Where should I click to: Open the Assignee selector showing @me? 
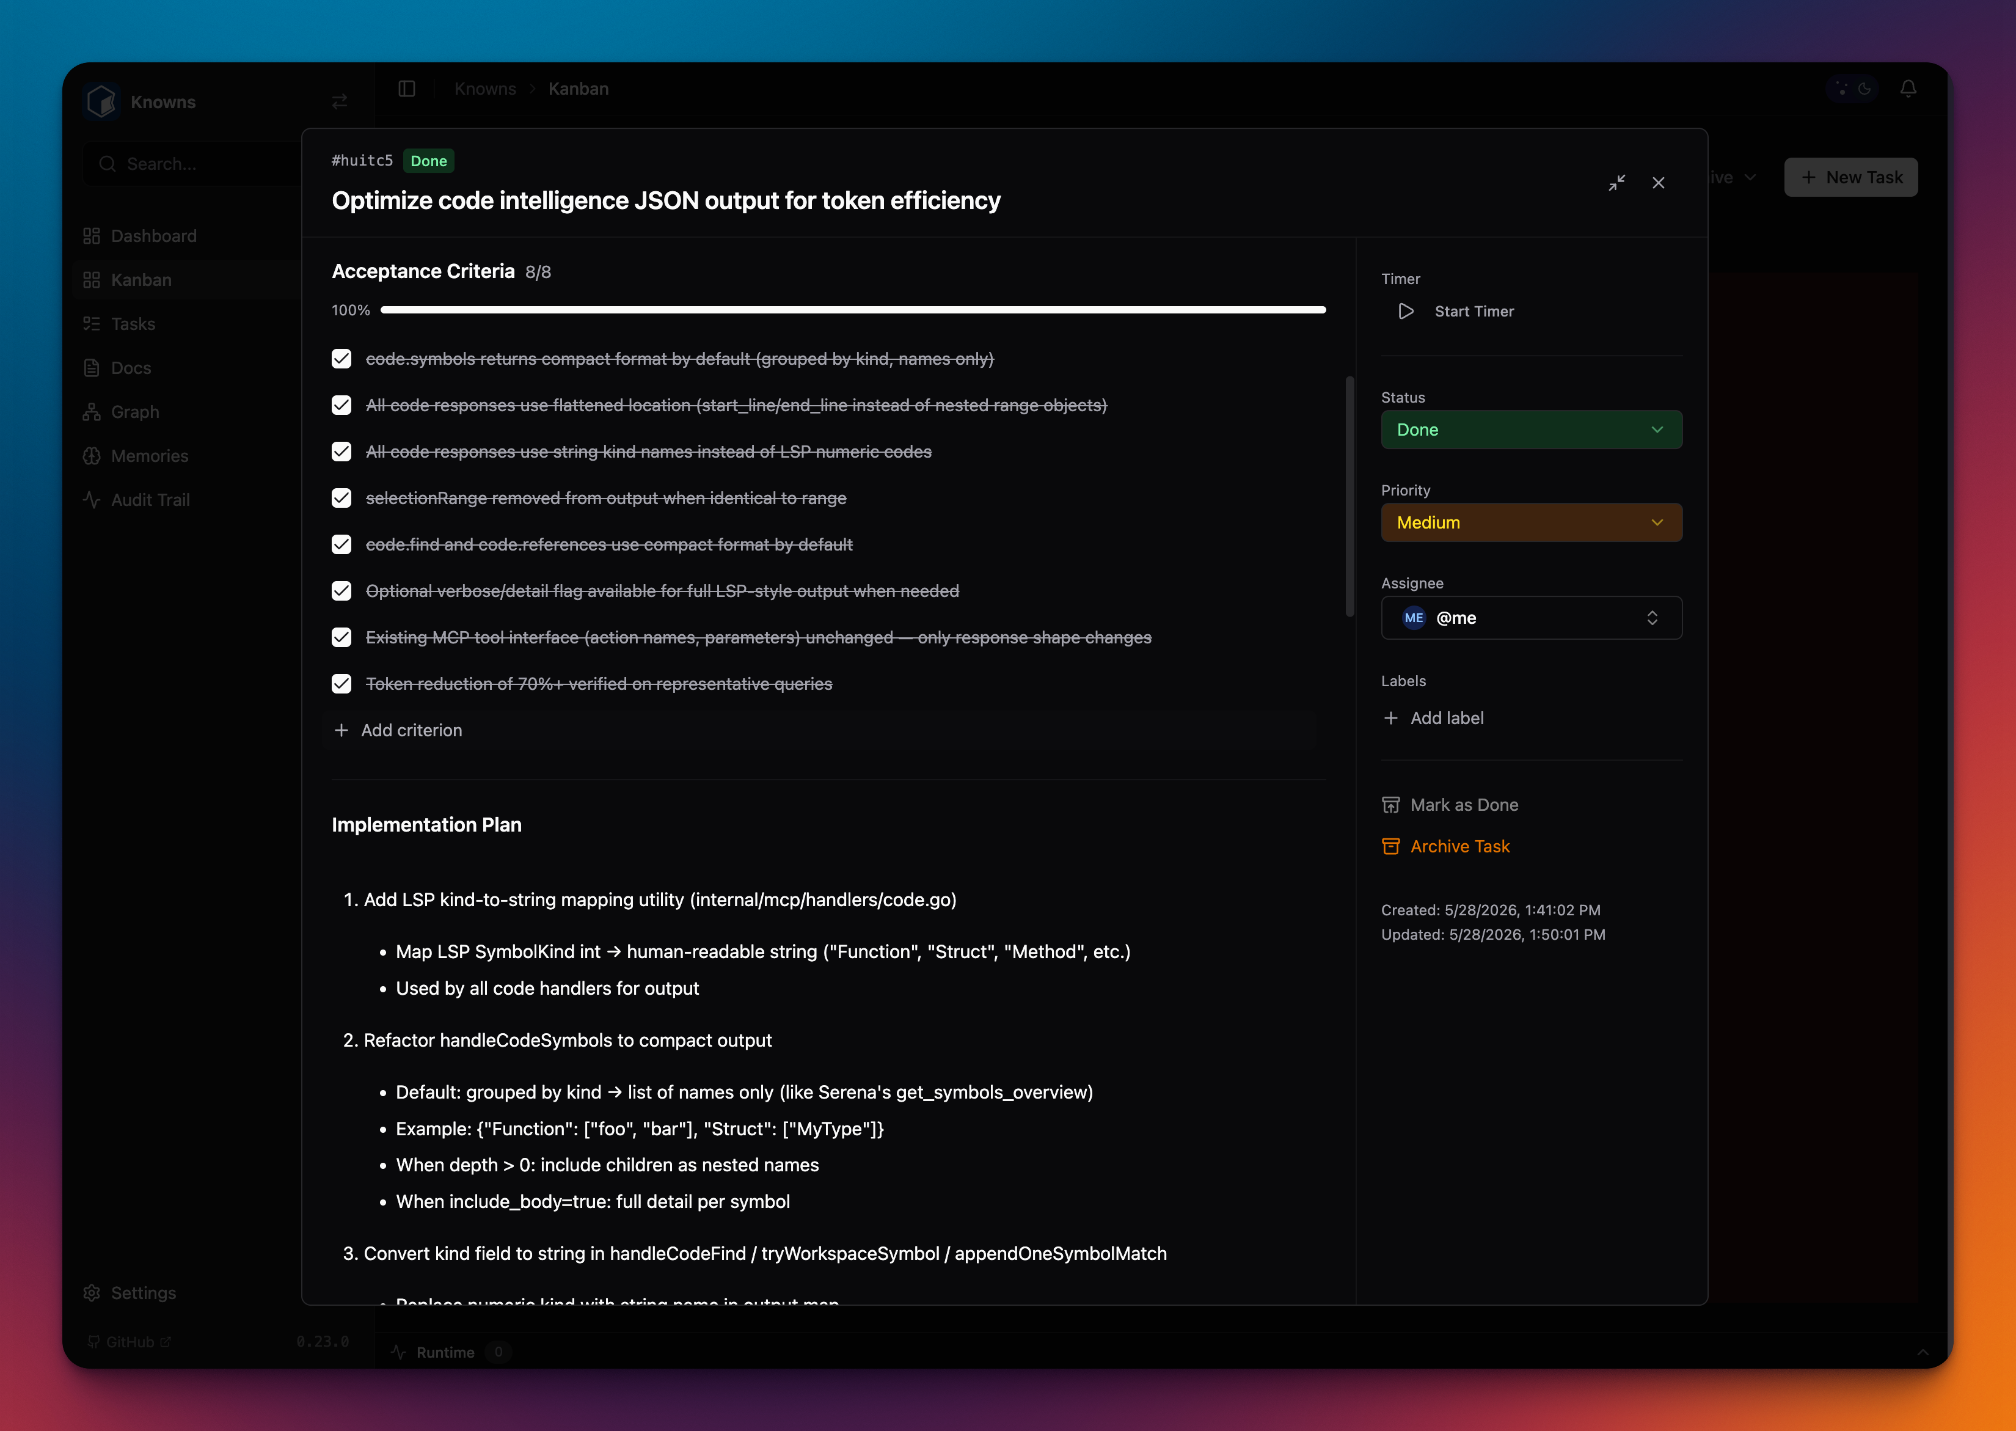coord(1532,618)
